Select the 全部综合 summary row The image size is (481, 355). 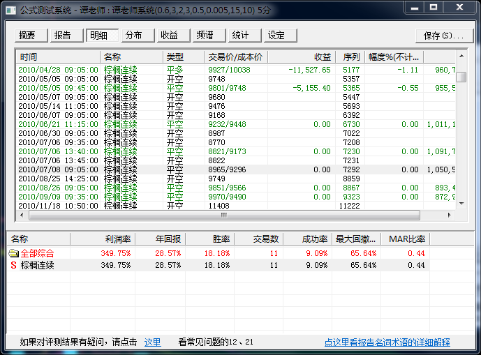(38, 253)
